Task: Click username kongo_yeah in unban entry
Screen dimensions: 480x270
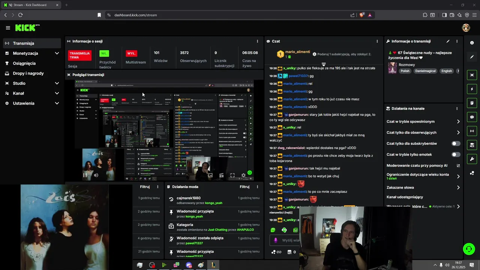Action: point(213,203)
